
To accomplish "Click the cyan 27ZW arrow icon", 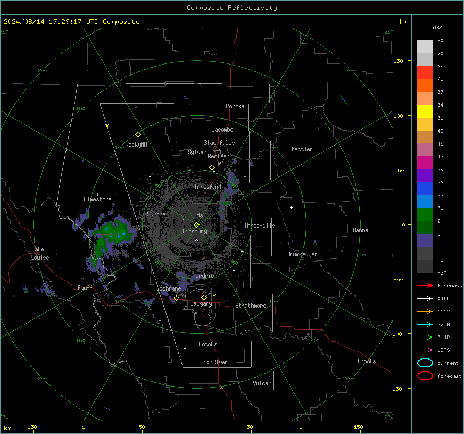I will (x=425, y=325).
